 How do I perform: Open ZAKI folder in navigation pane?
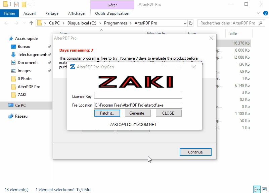pos(22,95)
